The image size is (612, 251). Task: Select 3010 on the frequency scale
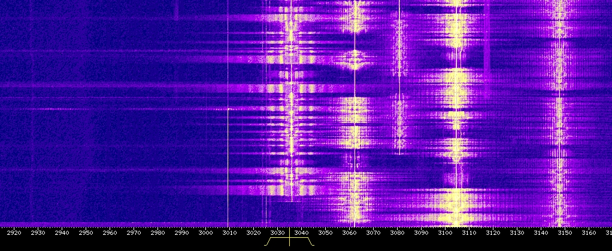229,233
